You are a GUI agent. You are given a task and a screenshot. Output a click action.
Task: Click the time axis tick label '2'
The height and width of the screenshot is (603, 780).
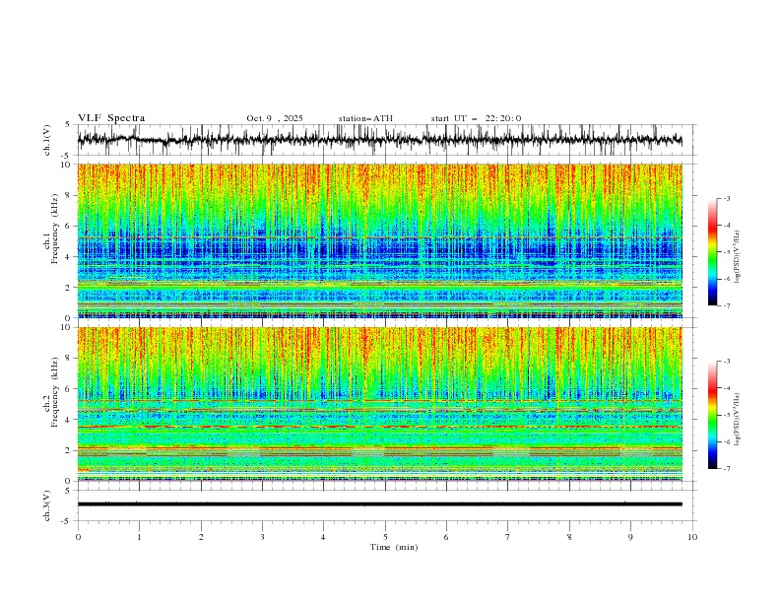point(201,537)
